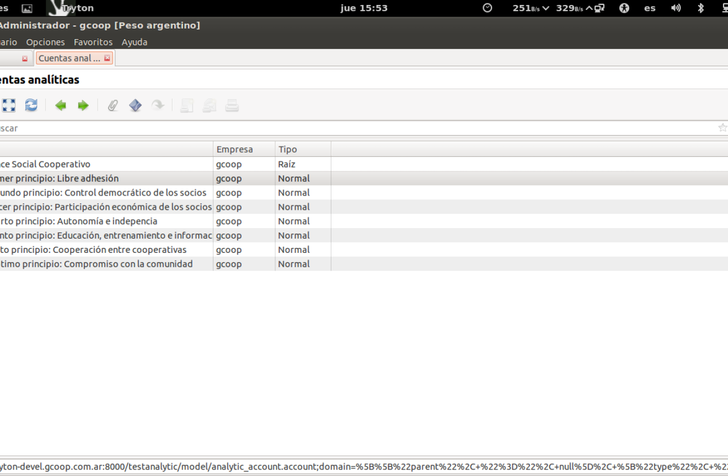728x476 pixels.
Task: Go to previous record with green left arrow
Action: tap(61, 106)
